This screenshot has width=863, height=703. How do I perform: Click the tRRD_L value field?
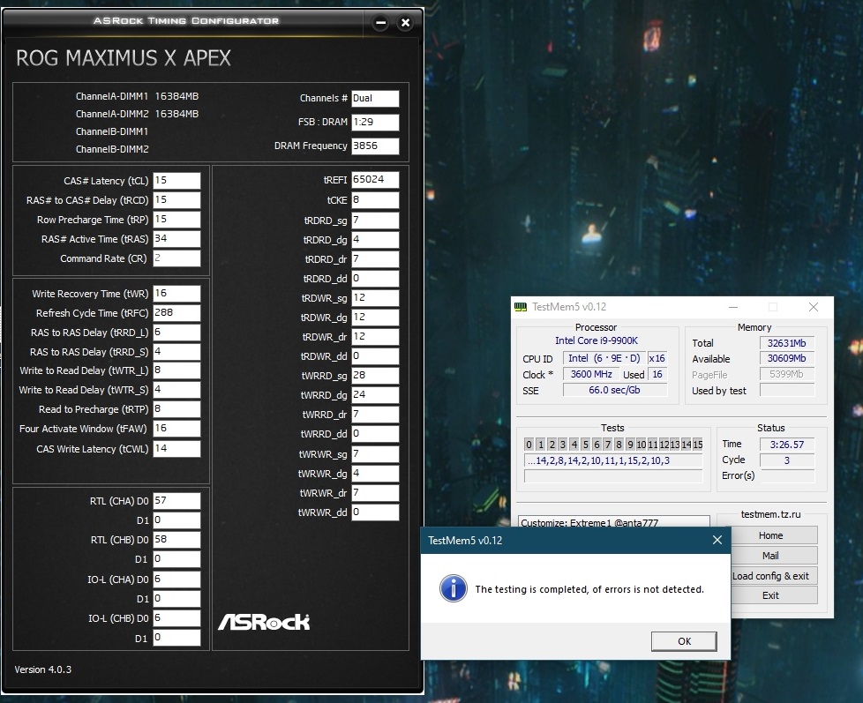[x=176, y=333]
